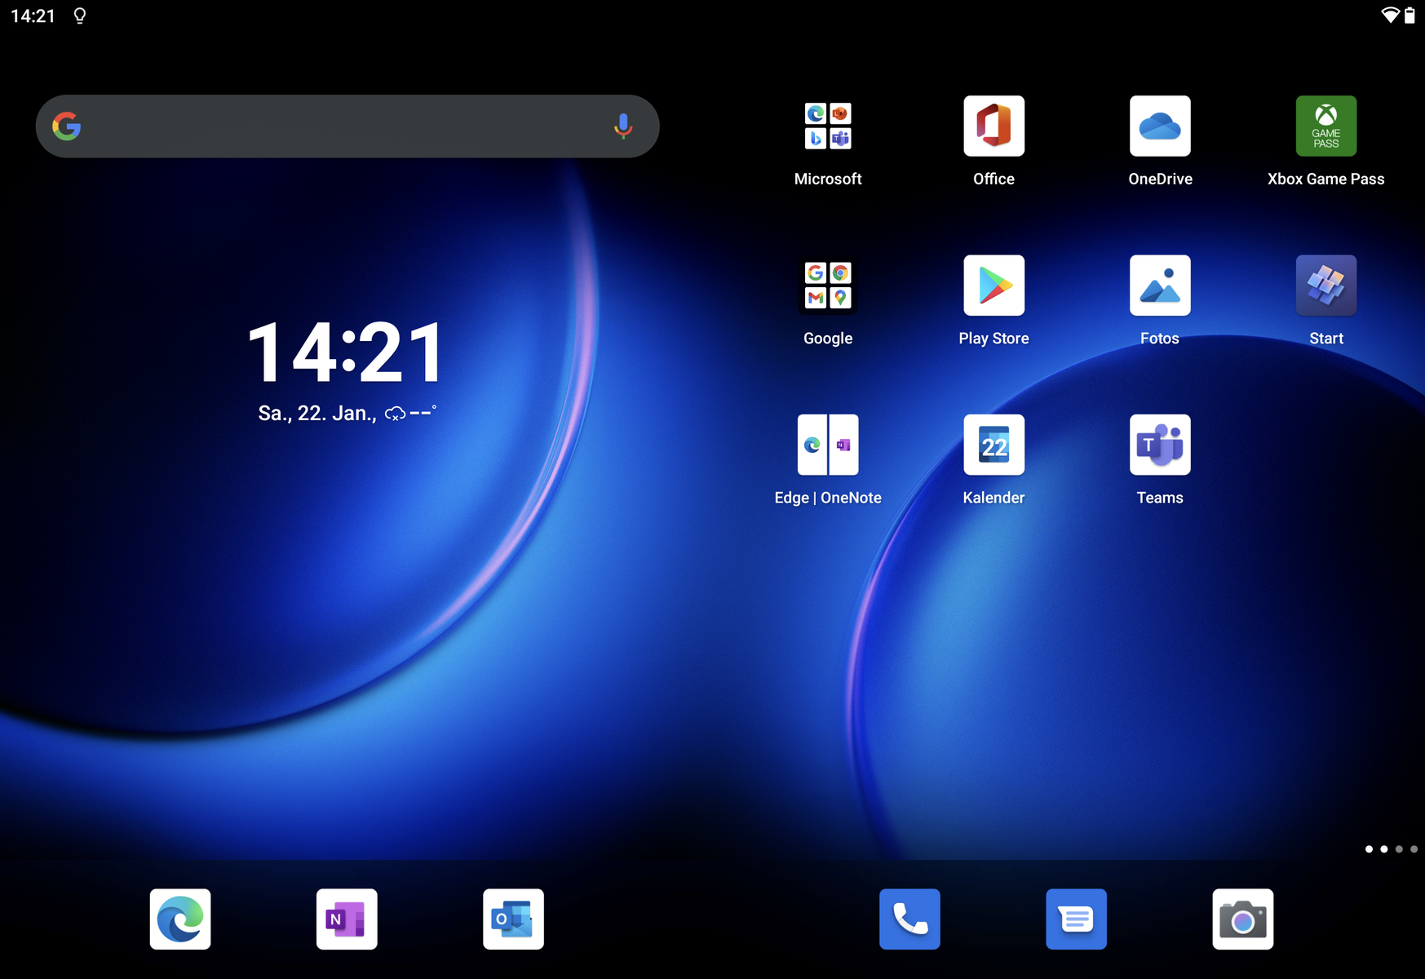This screenshot has height=979, width=1425.
Task: Open the Phone dialer app
Action: (909, 919)
